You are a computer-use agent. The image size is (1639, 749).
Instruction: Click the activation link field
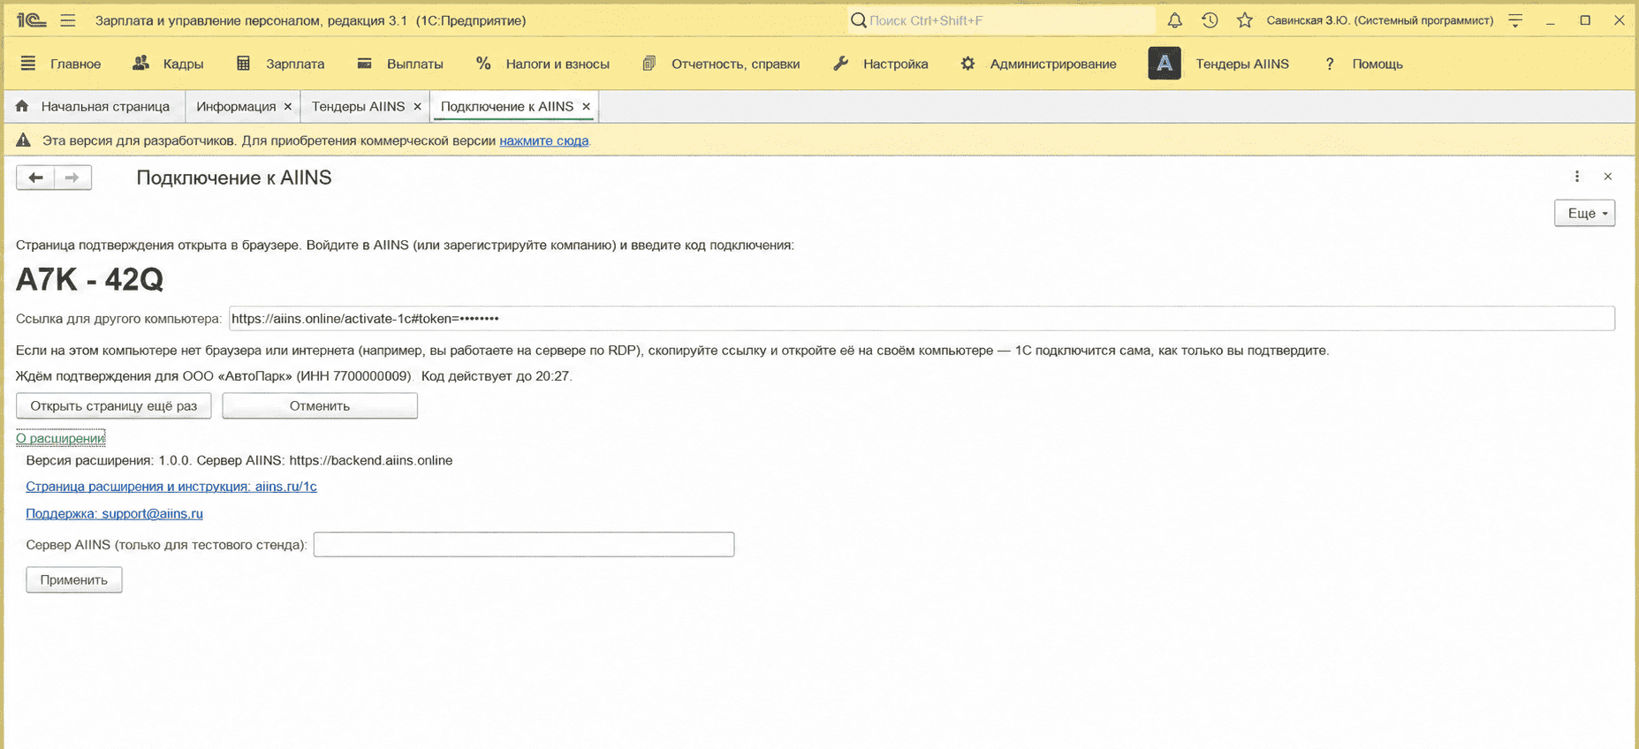[x=922, y=318]
